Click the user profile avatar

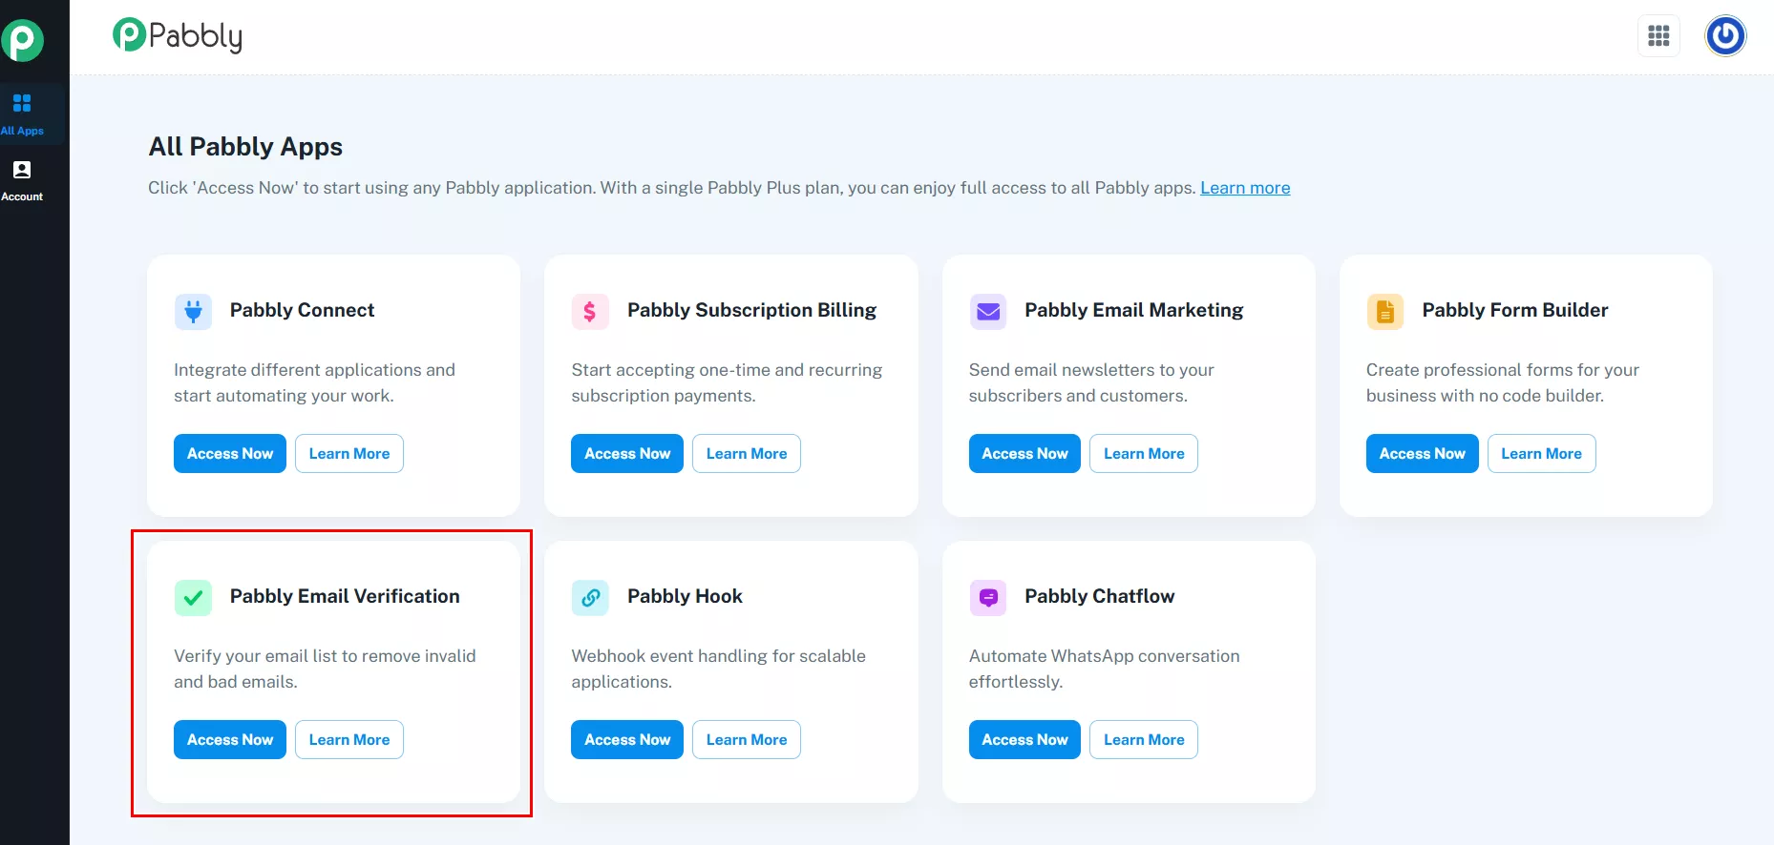pyautogui.click(x=1725, y=36)
